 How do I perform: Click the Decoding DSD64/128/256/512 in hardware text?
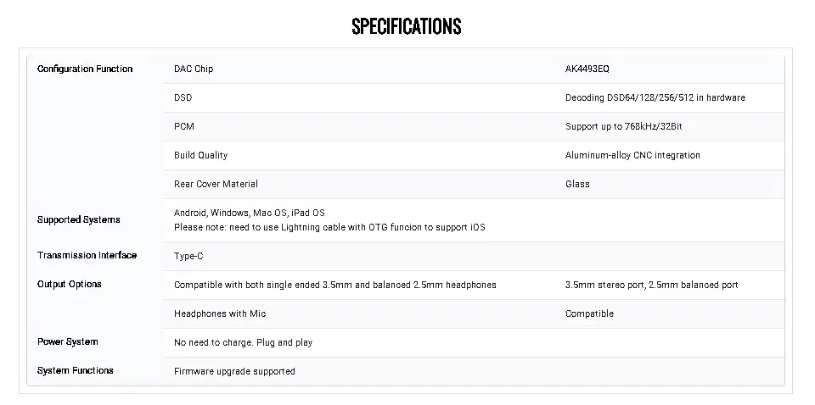pyautogui.click(x=655, y=97)
